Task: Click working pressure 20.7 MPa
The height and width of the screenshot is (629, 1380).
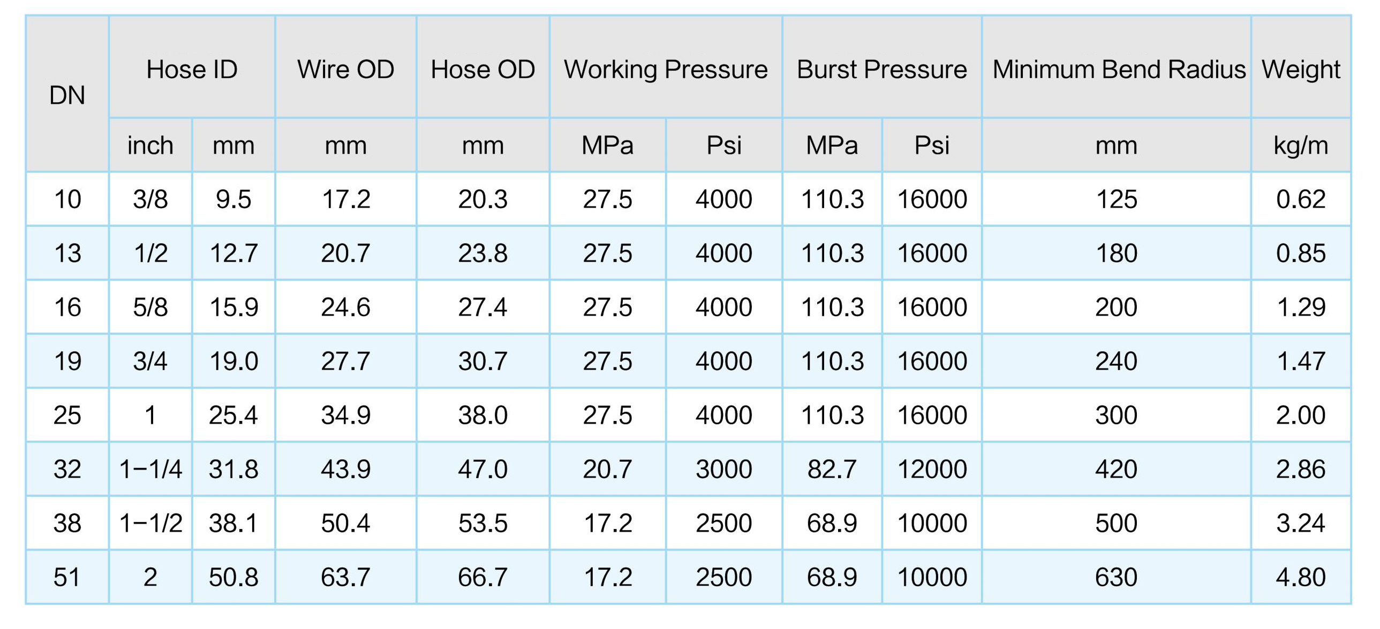Action: click(x=607, y=469)
